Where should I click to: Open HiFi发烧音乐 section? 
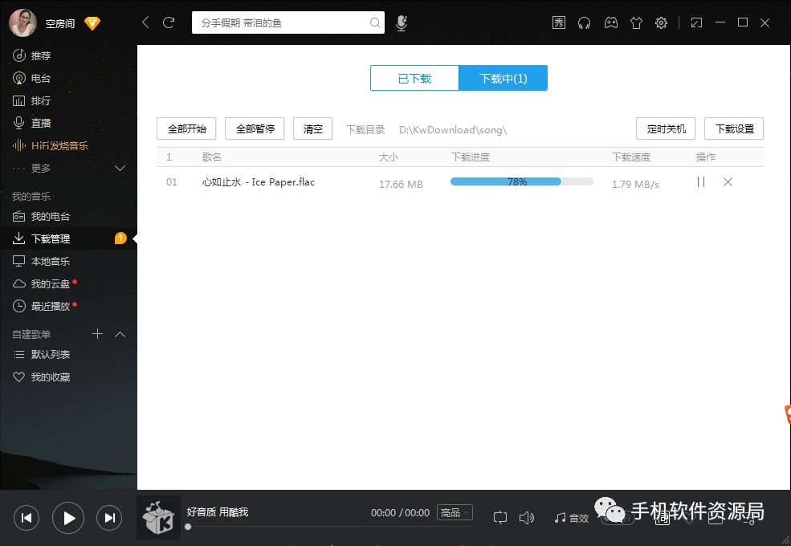[x=51, y=146]
